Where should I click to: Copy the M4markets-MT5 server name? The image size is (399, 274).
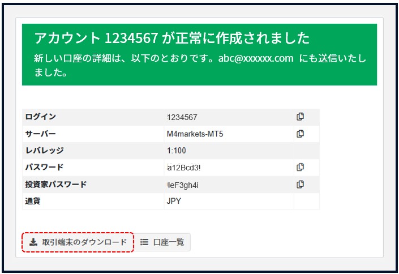[300, 134]
